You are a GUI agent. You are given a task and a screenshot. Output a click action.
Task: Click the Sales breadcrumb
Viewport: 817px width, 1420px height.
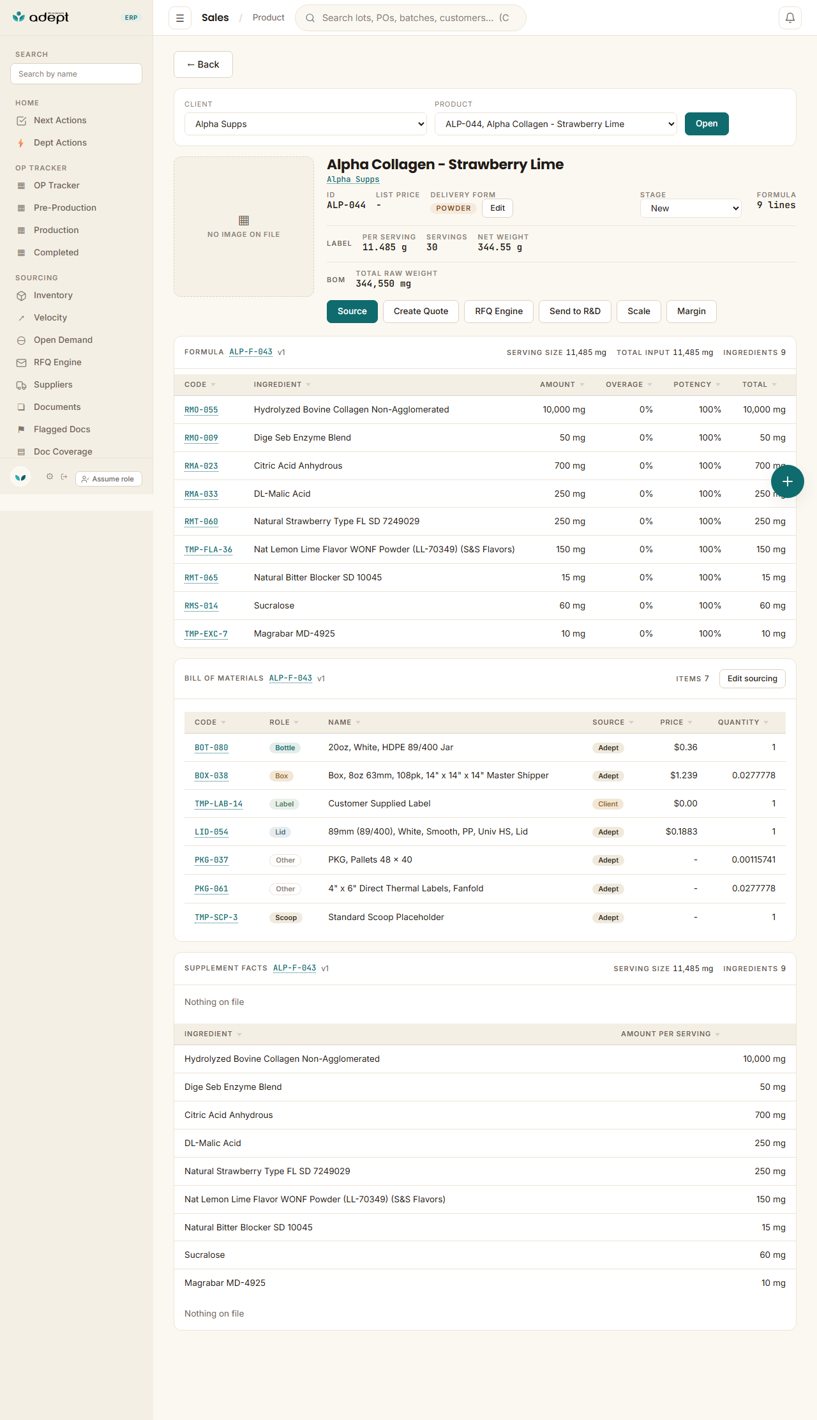pos(215,18)
